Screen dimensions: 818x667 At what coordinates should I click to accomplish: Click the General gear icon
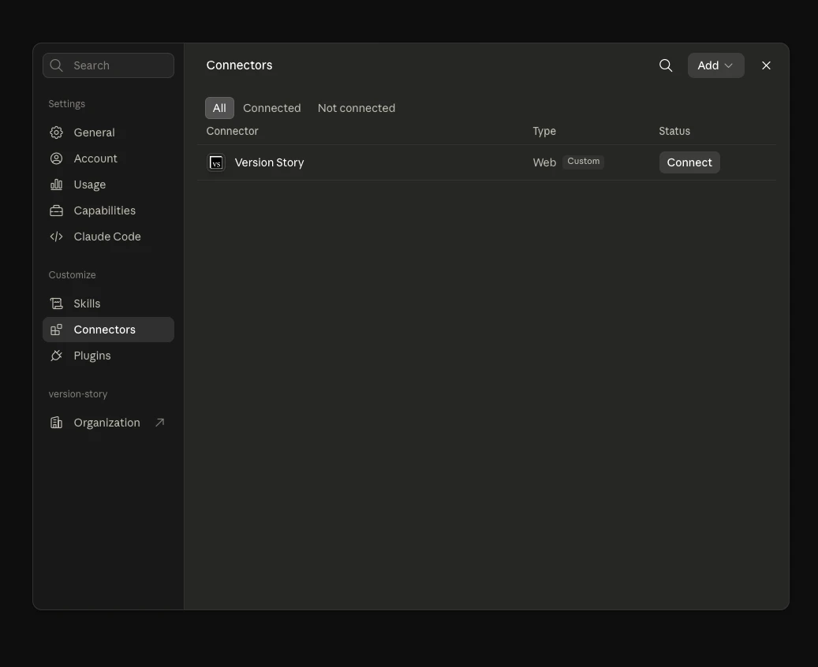coord(56,132)
